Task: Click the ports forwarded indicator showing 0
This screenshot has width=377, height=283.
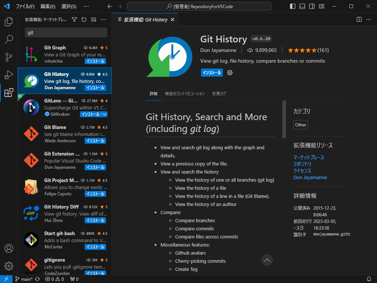Action: (x=74, y=279)
